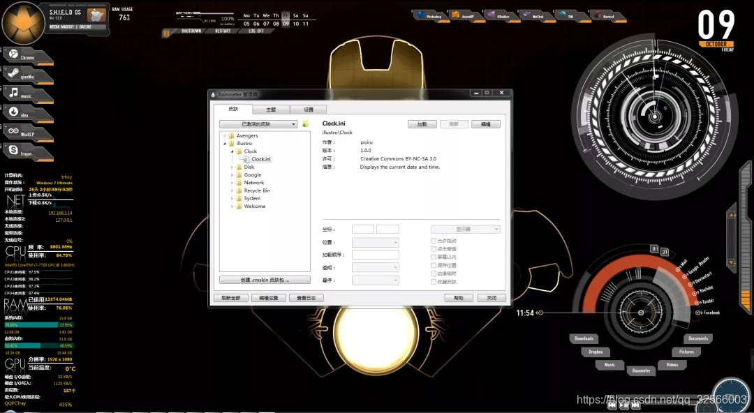Click the down-arrow button on right edge bar
This screenshot has height=413, width=754.
pos(732,262)
